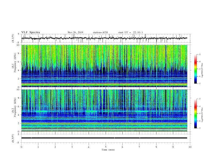This screenshot has height=165, width=214.
Task: Click the ch.1 voltage waveform trace
Action: (x=104, y=38)
